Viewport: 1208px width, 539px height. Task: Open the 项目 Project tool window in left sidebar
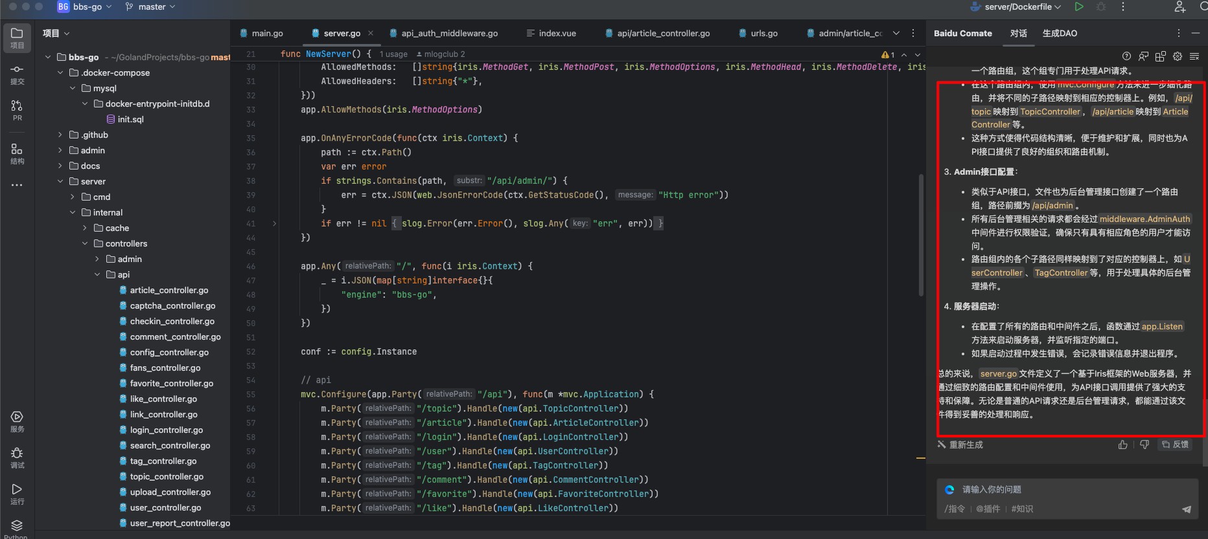[x=17, y=38]
